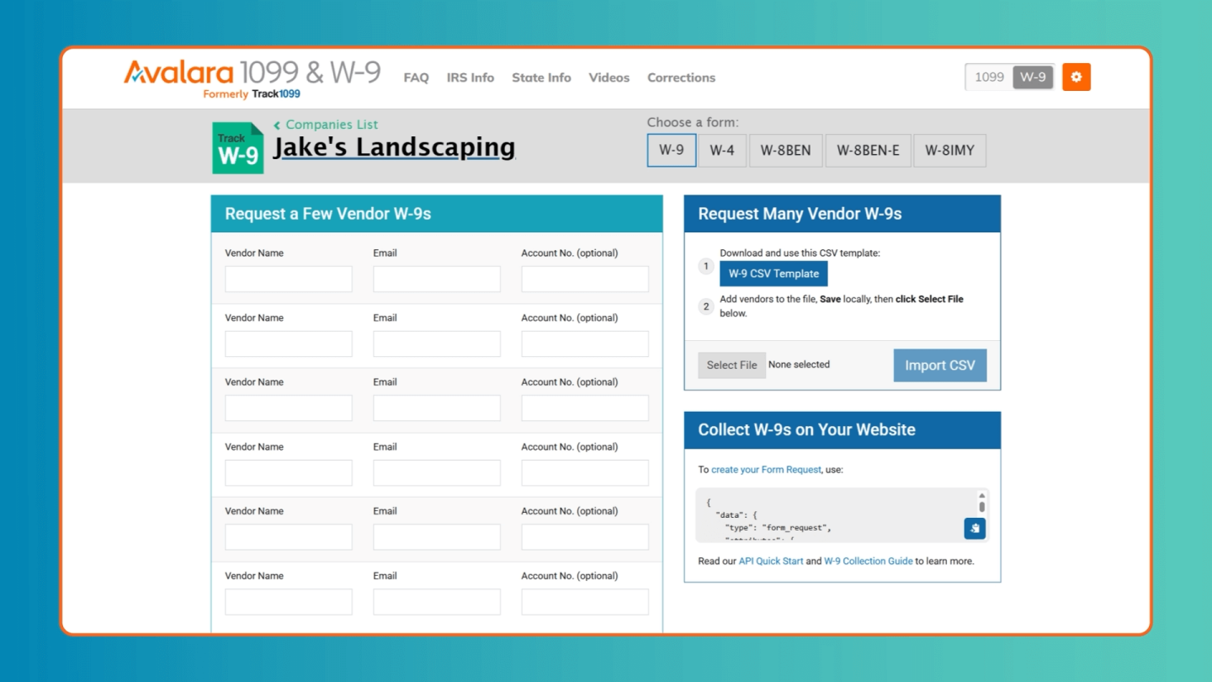Download the W-9 CSV Template

[773, 274]
